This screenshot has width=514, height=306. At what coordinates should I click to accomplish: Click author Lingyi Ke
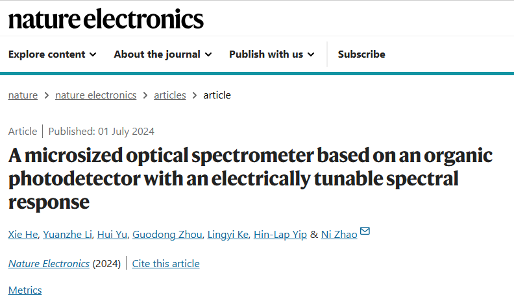(x=228, y=235)
